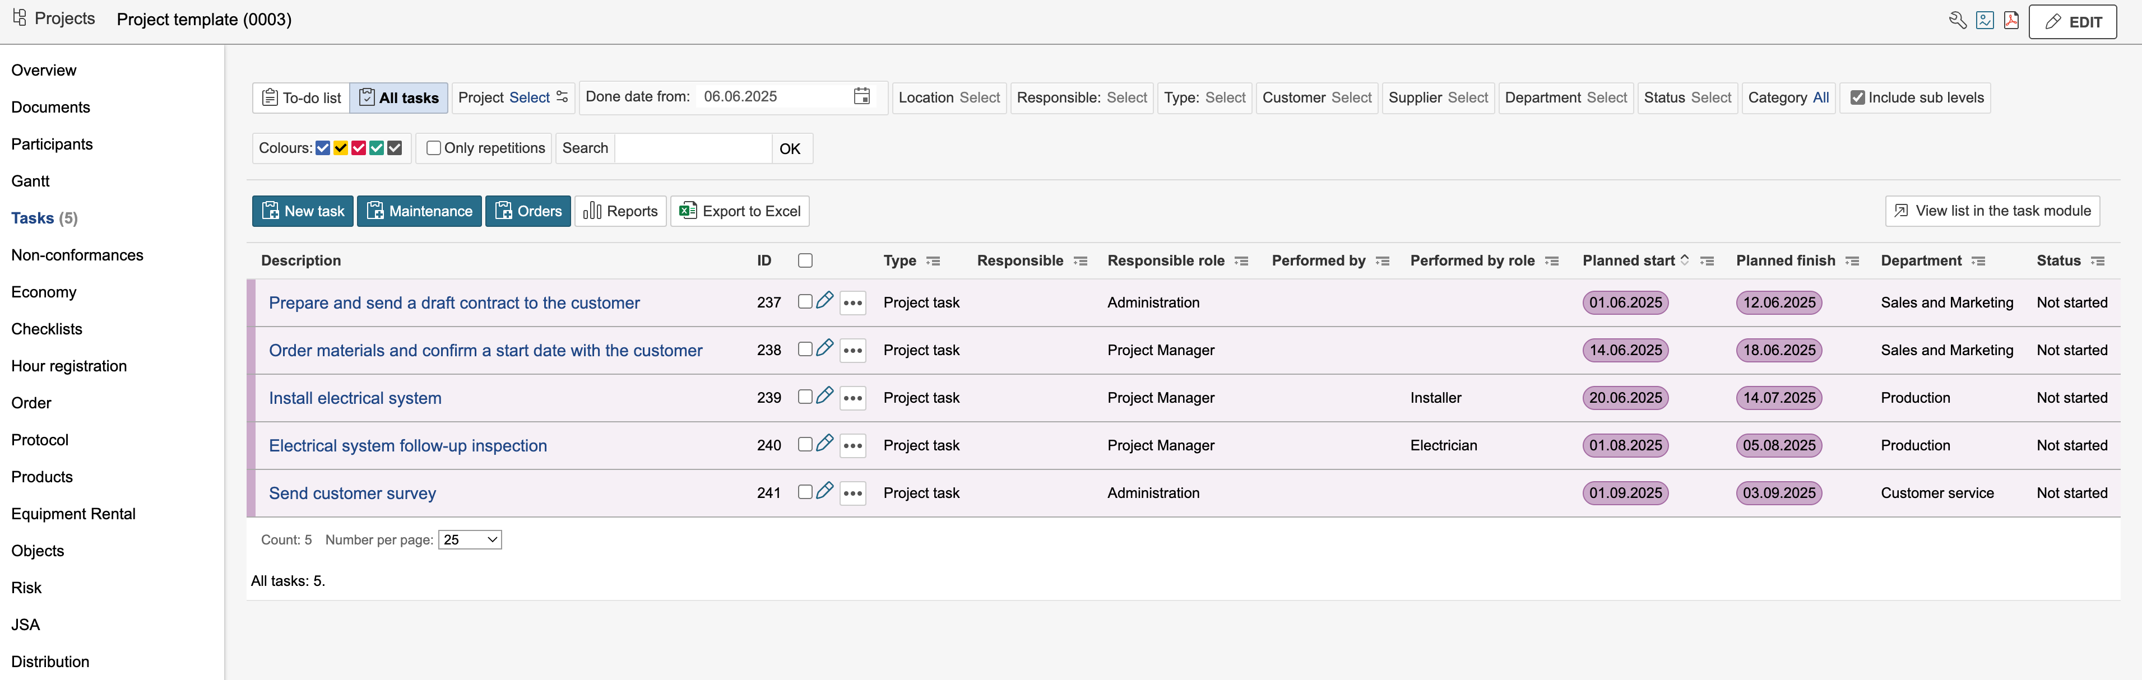The image size is (2142, 680).
Task: Open the calendar picker for Done date
Action: (x=861, y=96)
